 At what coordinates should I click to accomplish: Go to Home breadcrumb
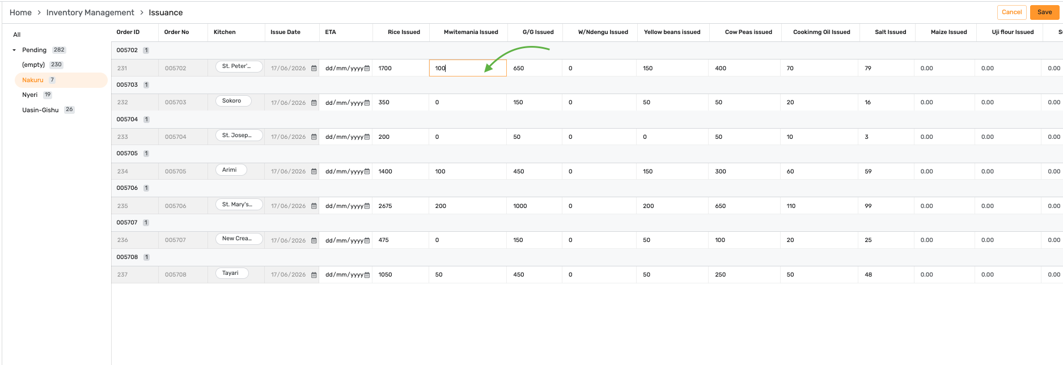pos(20,12)
